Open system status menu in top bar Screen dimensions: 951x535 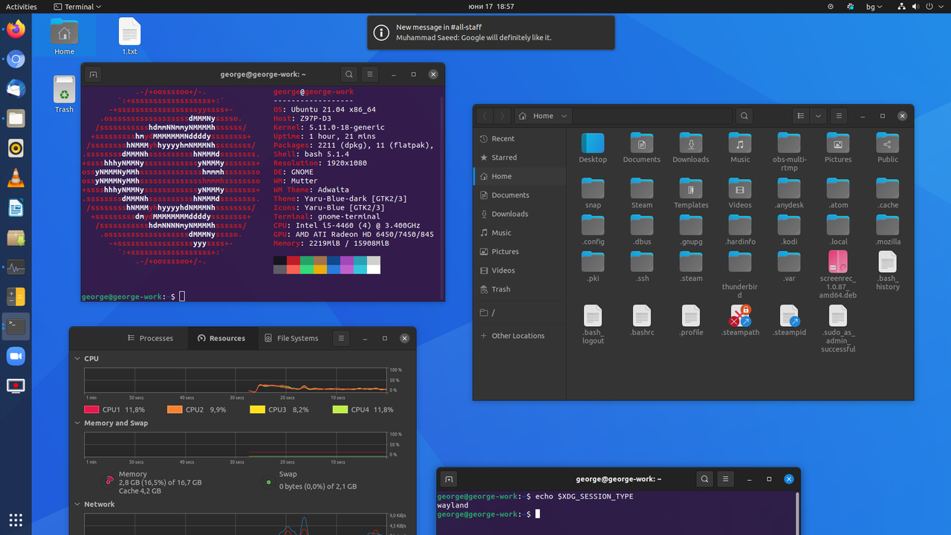click(921, 7)
